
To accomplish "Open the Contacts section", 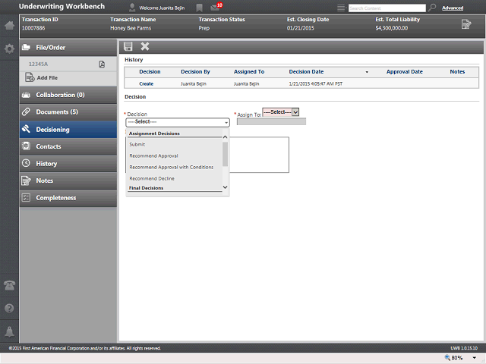I will [68, 146].
